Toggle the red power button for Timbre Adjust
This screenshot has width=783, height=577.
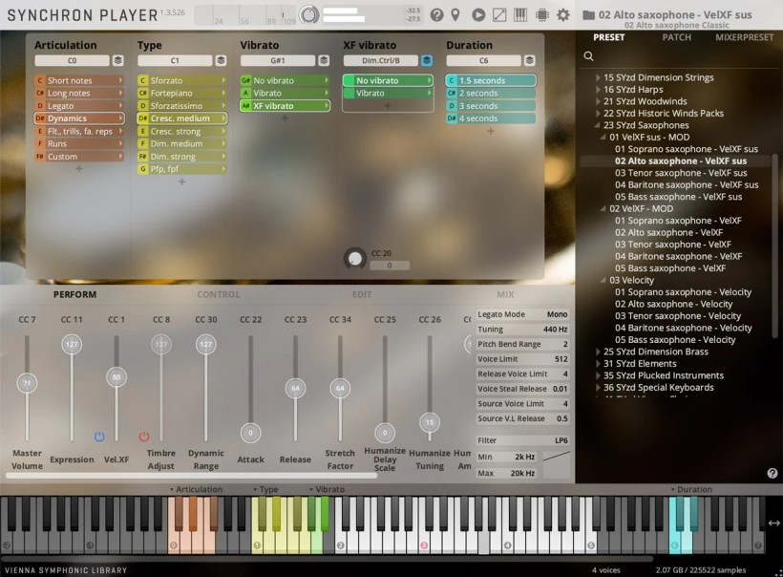point(144,437)
